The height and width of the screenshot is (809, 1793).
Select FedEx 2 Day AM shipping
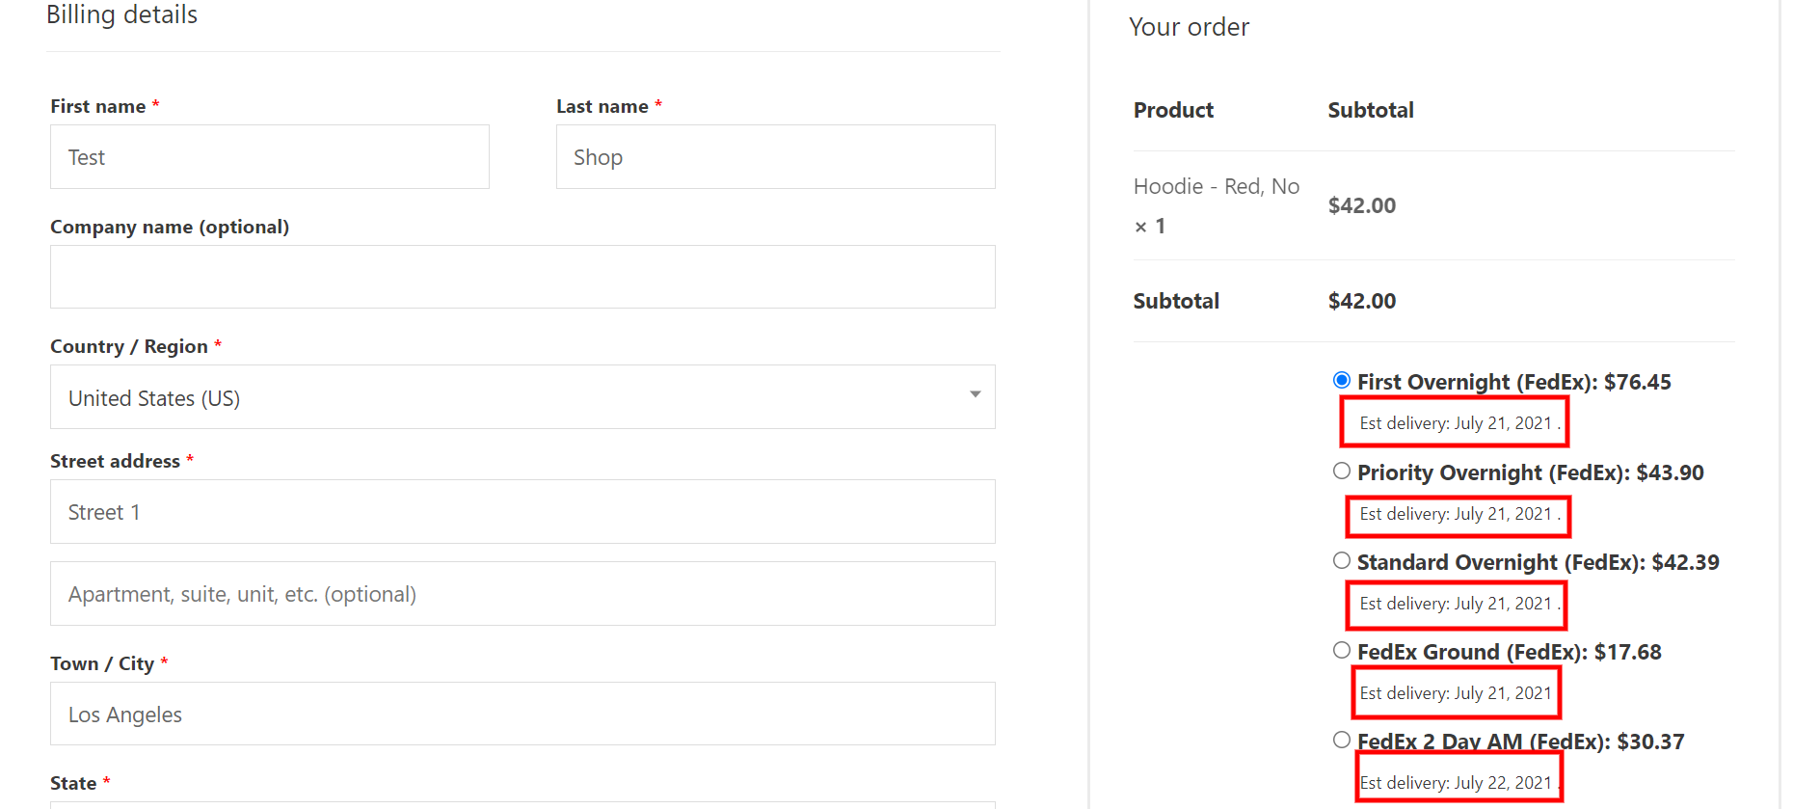pos(1341,741)
